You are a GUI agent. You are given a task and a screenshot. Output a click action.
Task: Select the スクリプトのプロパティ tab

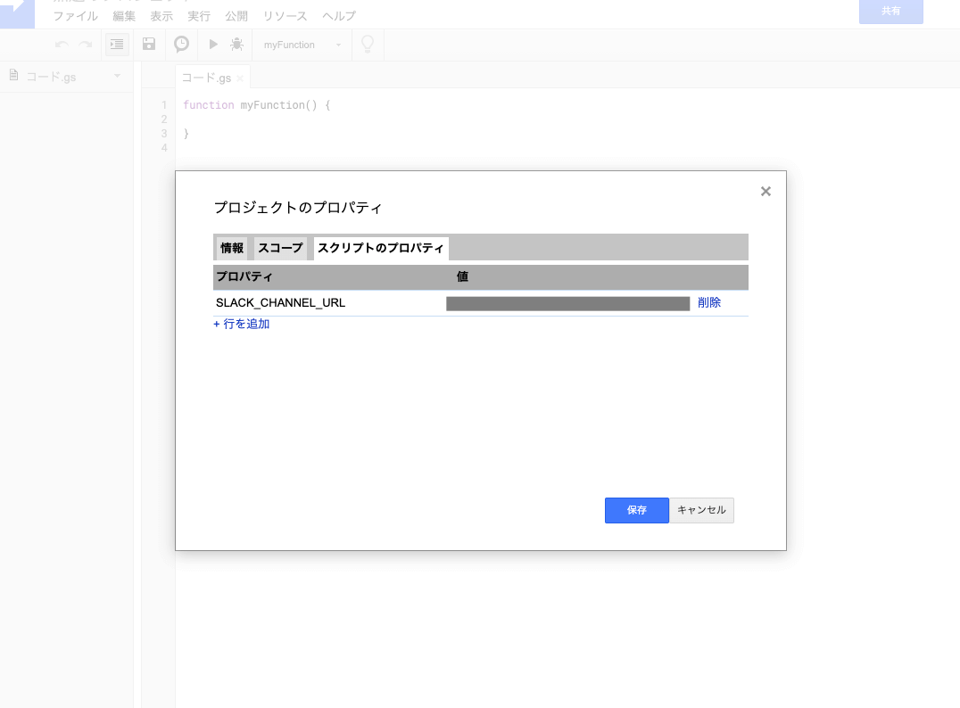[381, 248]
